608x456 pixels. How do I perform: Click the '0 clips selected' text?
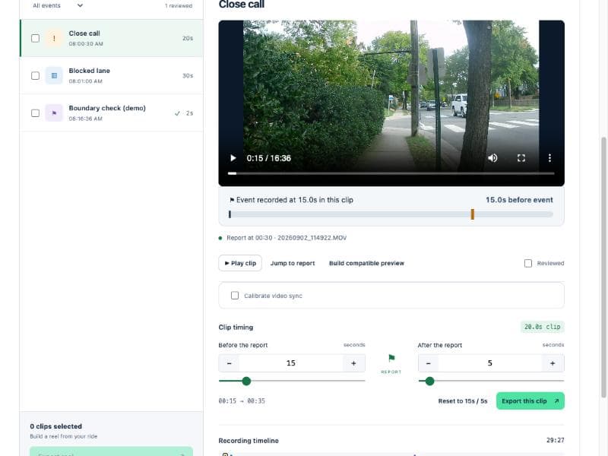[x=55, y=426]
